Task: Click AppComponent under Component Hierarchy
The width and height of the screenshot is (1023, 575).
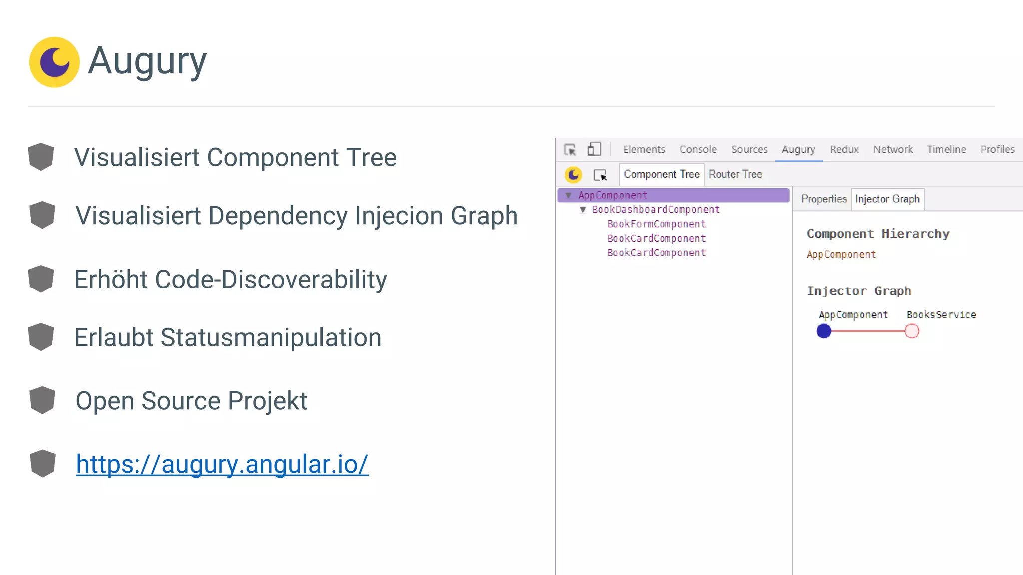Action: pyautogui.click(x=841, y=254)
